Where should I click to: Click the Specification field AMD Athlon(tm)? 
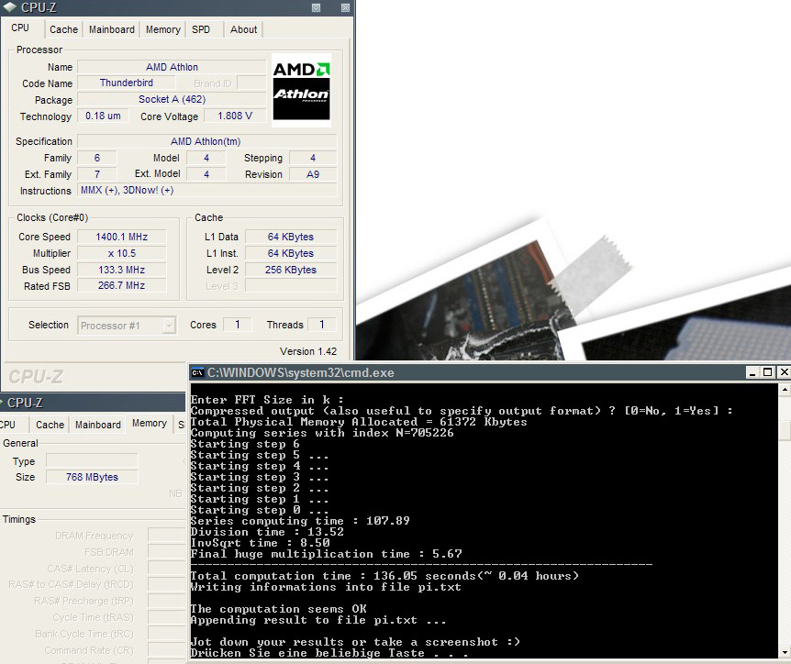pyautogui.click(x=206, y=141)
